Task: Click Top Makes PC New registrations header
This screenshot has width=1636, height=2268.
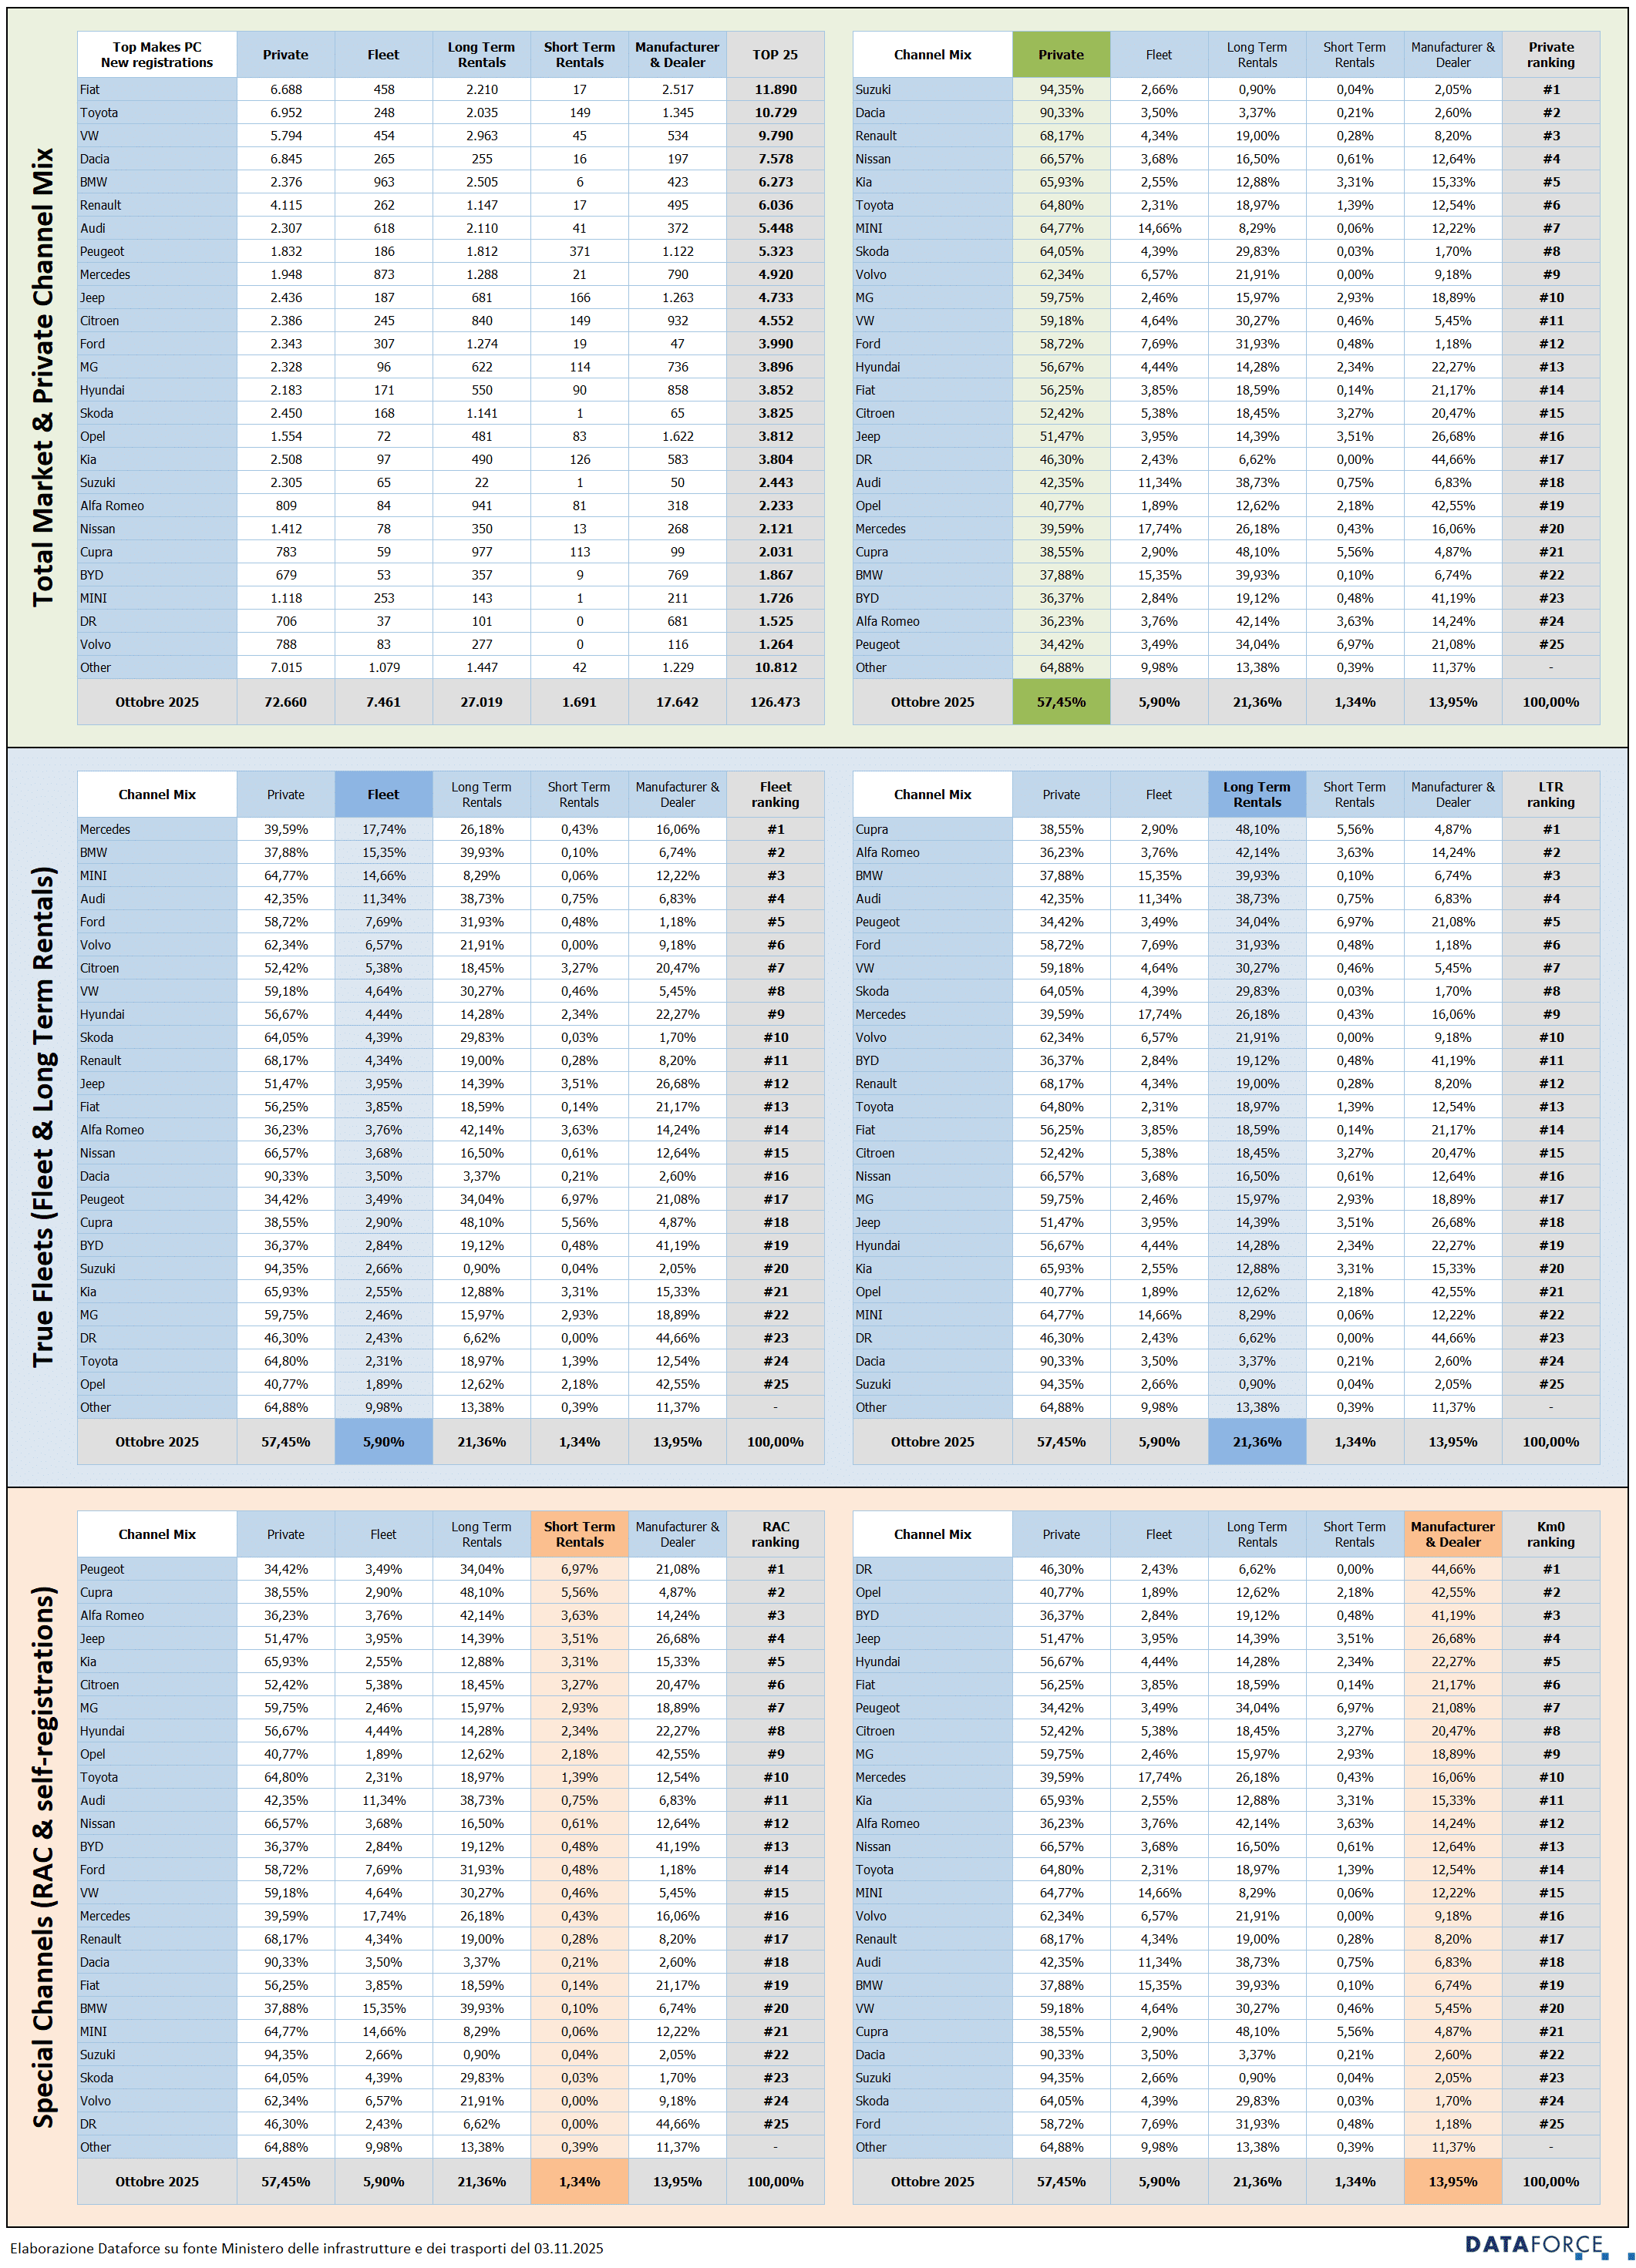Action: pyautogui.click(x=157, y=55)
